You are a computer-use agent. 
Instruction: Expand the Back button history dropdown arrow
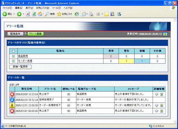click(x=14, y=14)
